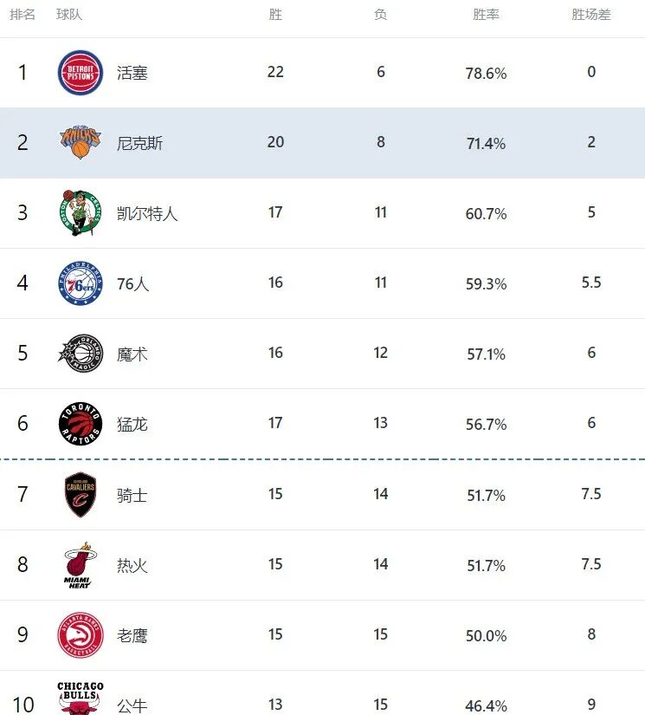Image resolution: width=645 pixels, height=715 pixels.
Task: Click the 胜场差 column header
Action: pos(591,16)
